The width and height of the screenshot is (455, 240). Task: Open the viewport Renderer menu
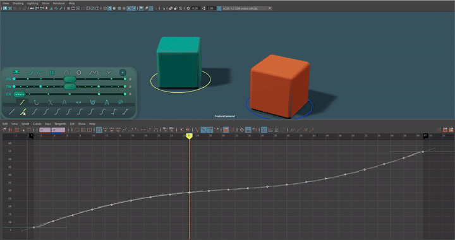tap(59, 3)
